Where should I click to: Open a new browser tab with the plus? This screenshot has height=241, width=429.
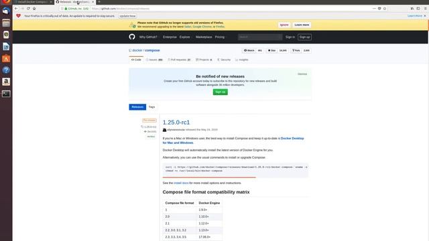[99, 2]
